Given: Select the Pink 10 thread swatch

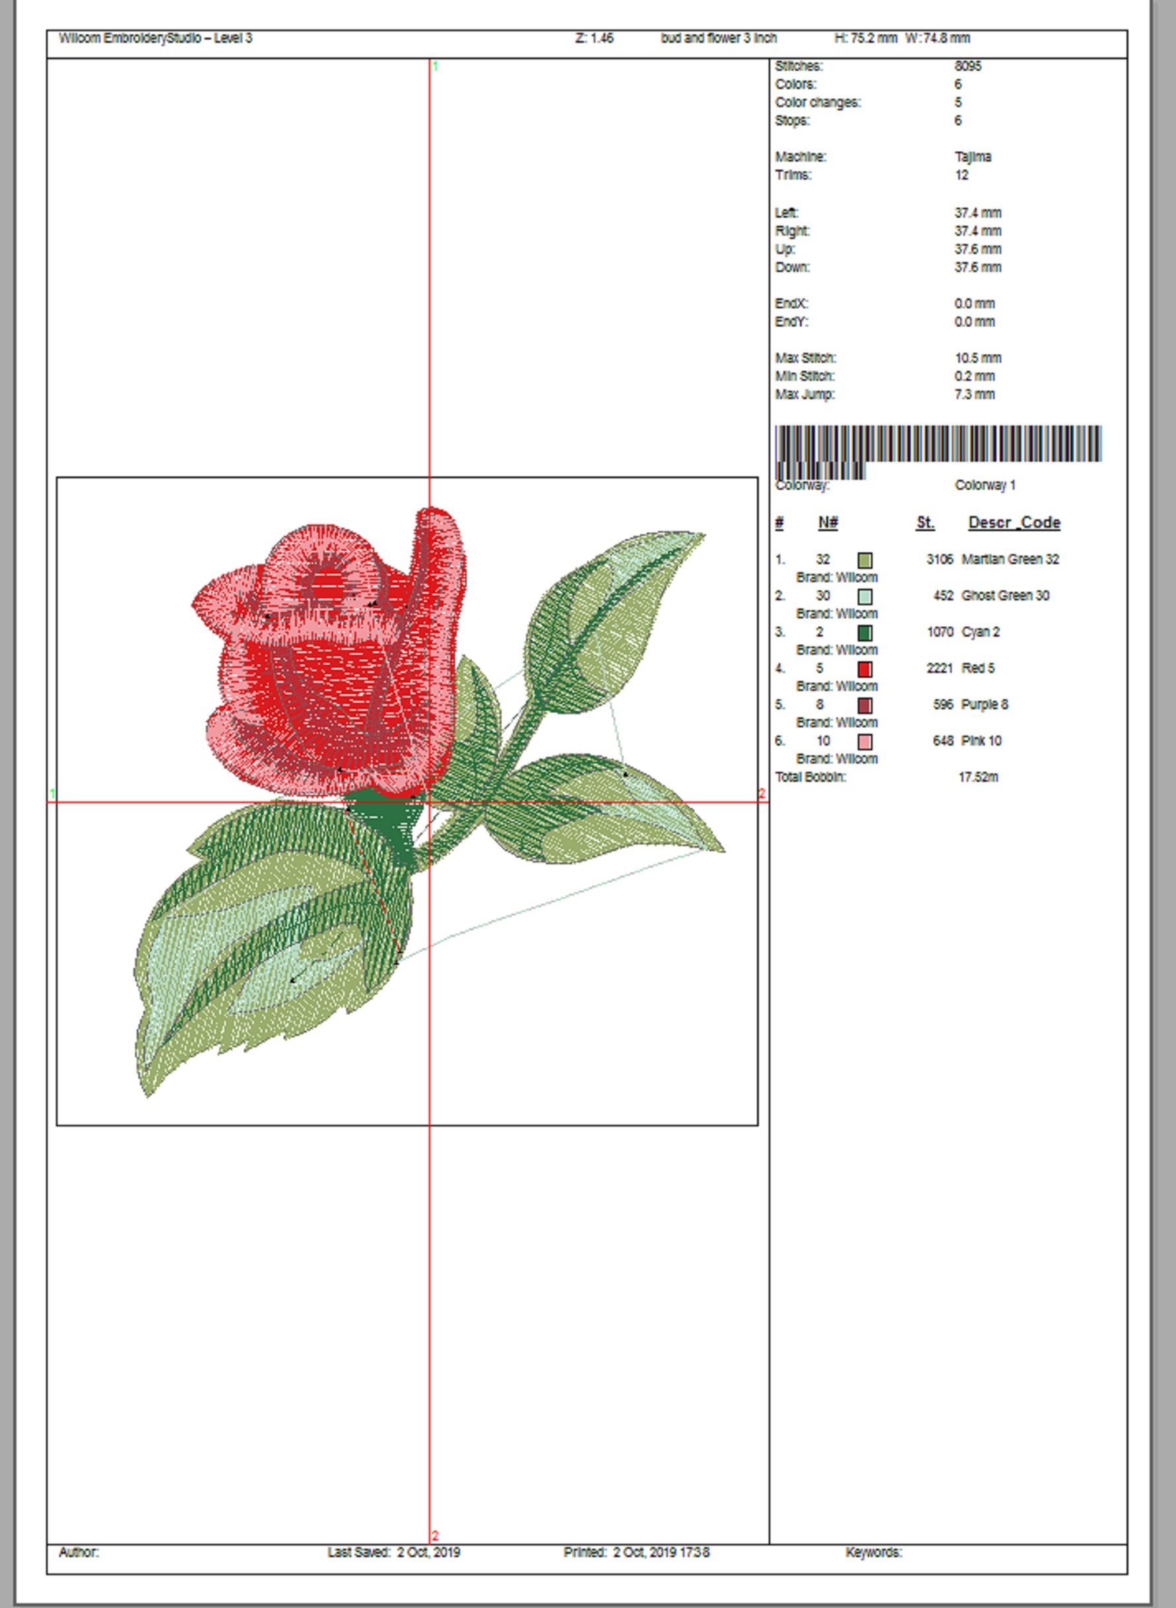Looking at the screenshot, I should point(865,742).
